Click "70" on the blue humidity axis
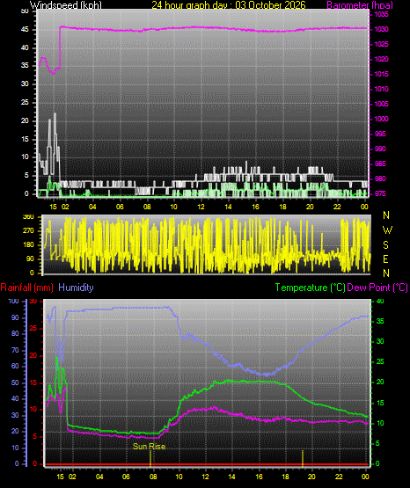 click(15, 351)
